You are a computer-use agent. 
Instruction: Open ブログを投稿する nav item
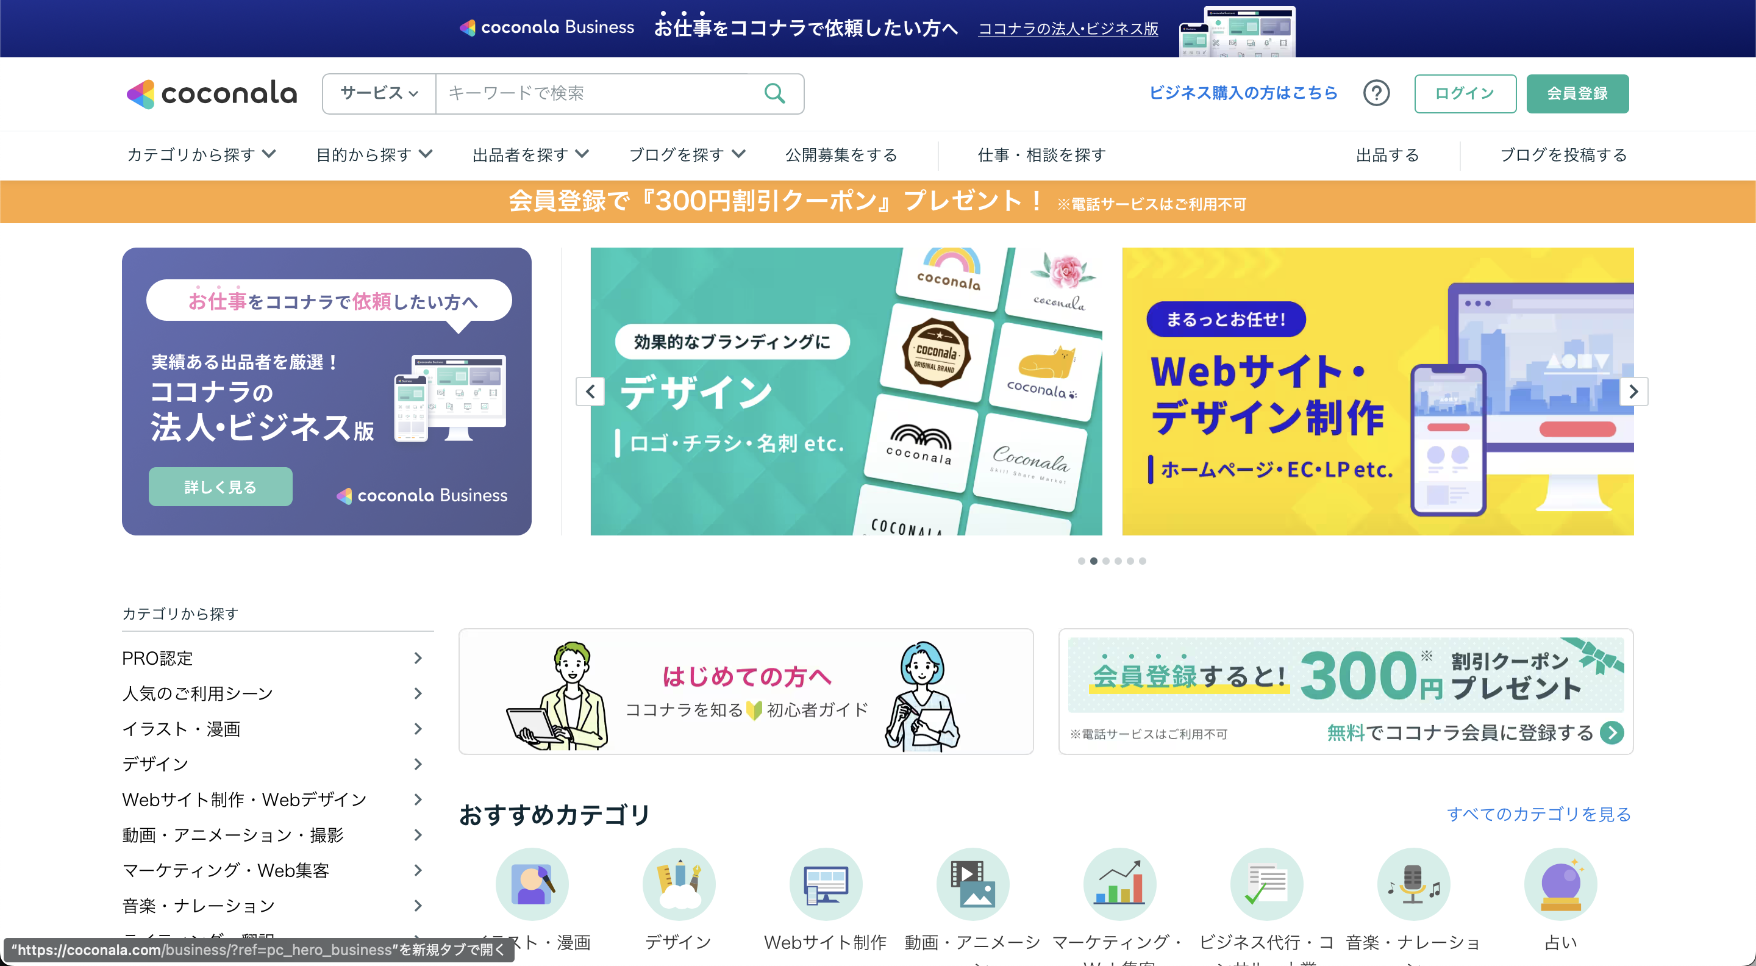1563,155
